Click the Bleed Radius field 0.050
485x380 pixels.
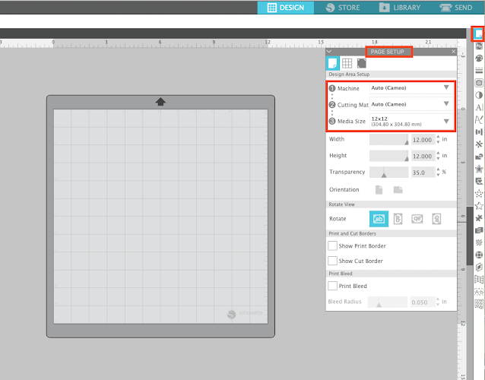pos(422,302)
